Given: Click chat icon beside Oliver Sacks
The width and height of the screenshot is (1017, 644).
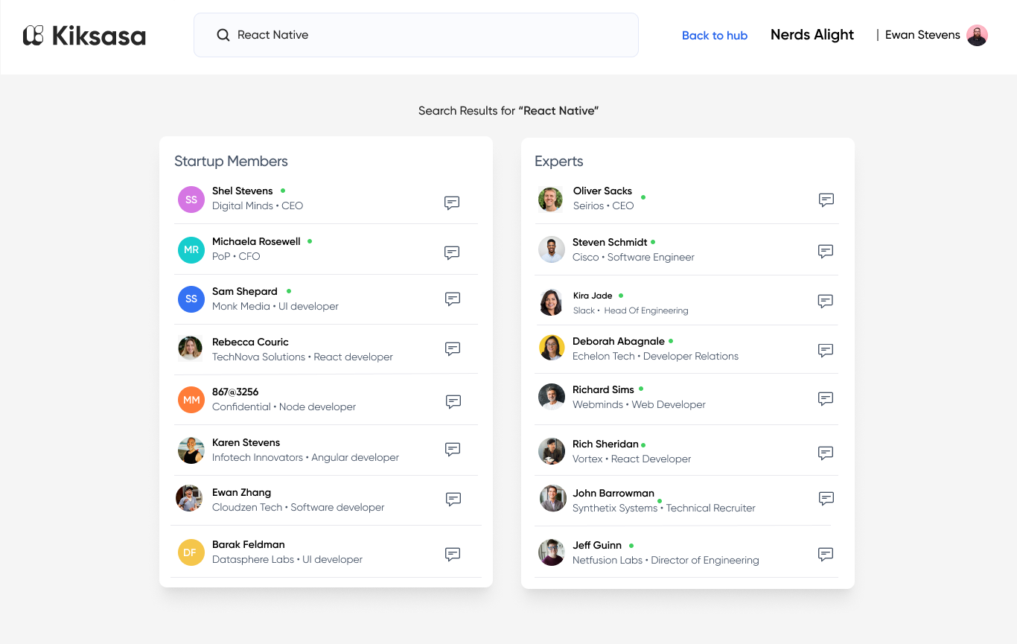Looking at the screenshot, I should tap(826, 200).
